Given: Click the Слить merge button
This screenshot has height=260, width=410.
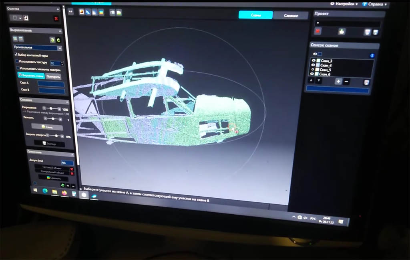Looking at the screenshot, I should tap(47, 127).
